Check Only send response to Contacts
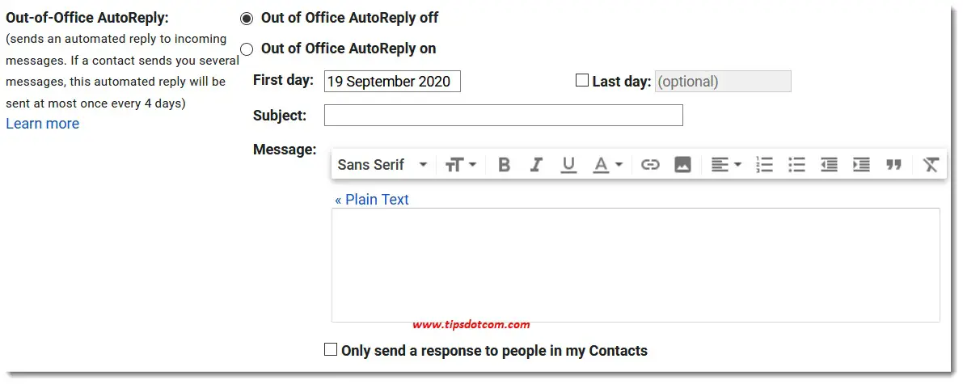963x384 pixels. (331, 349)
